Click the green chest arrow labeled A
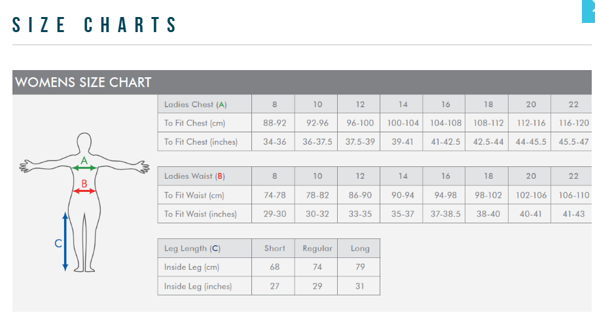 click(84, 168)
